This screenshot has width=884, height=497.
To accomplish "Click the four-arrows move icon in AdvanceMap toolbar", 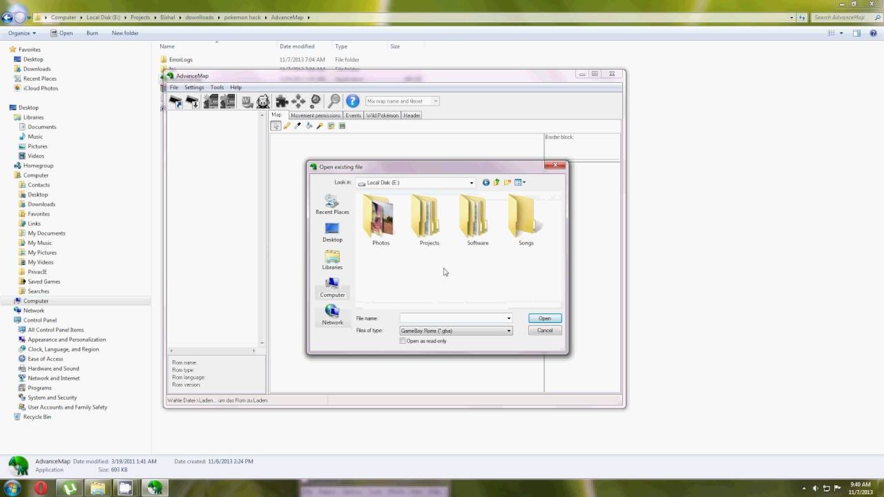I will (x=298, y=101).
